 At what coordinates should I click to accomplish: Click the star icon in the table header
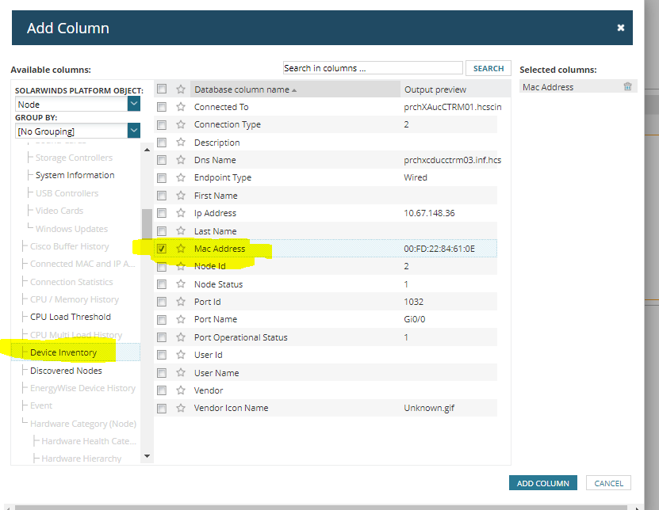181,89
